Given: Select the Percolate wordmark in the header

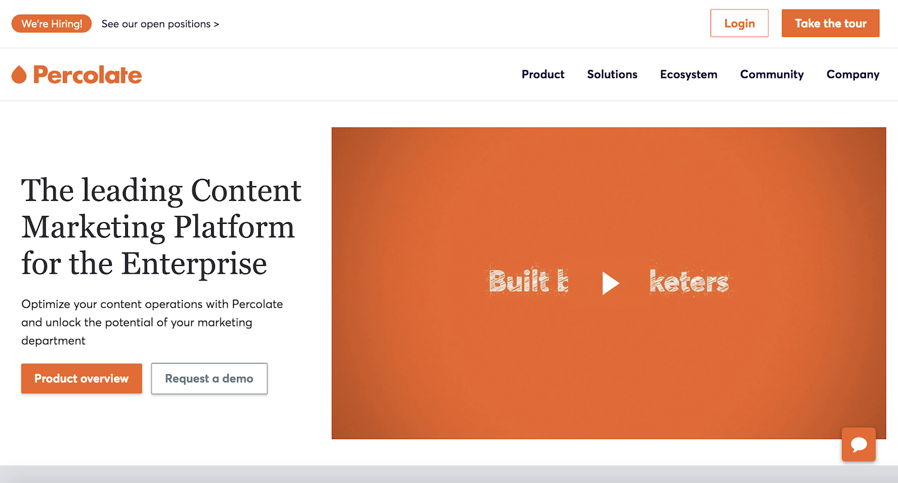Looking at the screenshot, I should pyautogui.click(x=87, y=74).
